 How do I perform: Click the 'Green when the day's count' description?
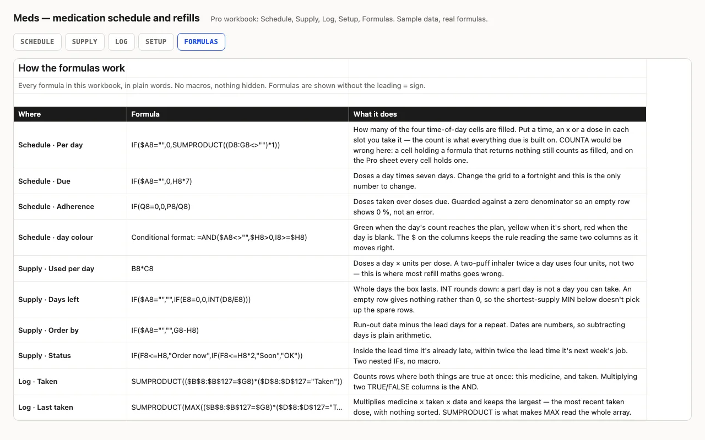click(497, 238)
